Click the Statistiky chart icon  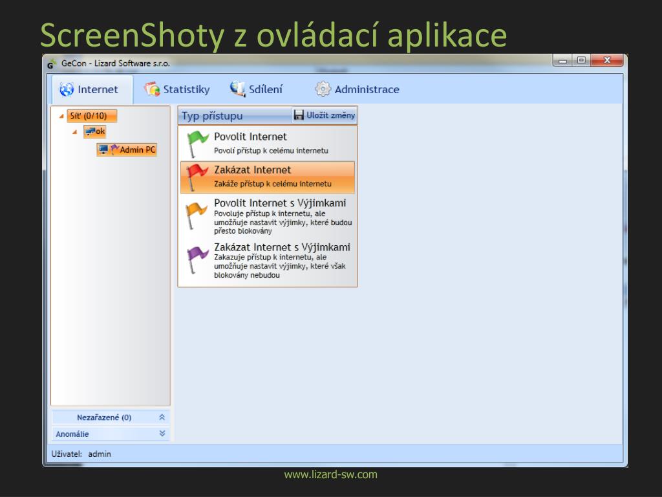click(x=152, y=89)
